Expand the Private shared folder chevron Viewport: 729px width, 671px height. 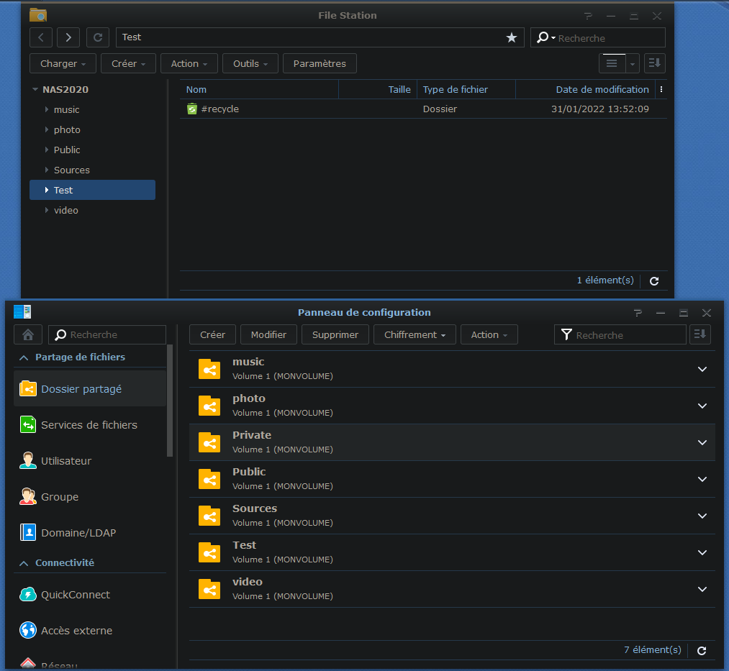(x=702, y=442)
